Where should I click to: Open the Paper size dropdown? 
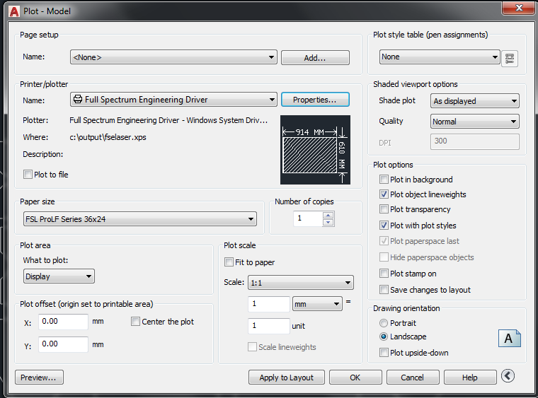140,219
